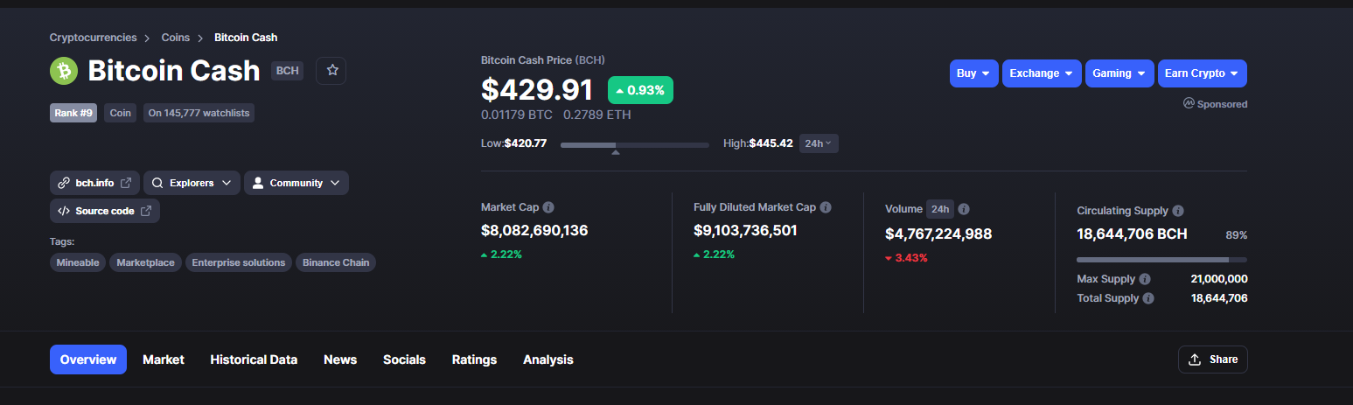The height and width of the screenshot is (405, 1353).
Task: Click Fully Diluted Market Cap info icon
Action: click(x=826, y=207)
